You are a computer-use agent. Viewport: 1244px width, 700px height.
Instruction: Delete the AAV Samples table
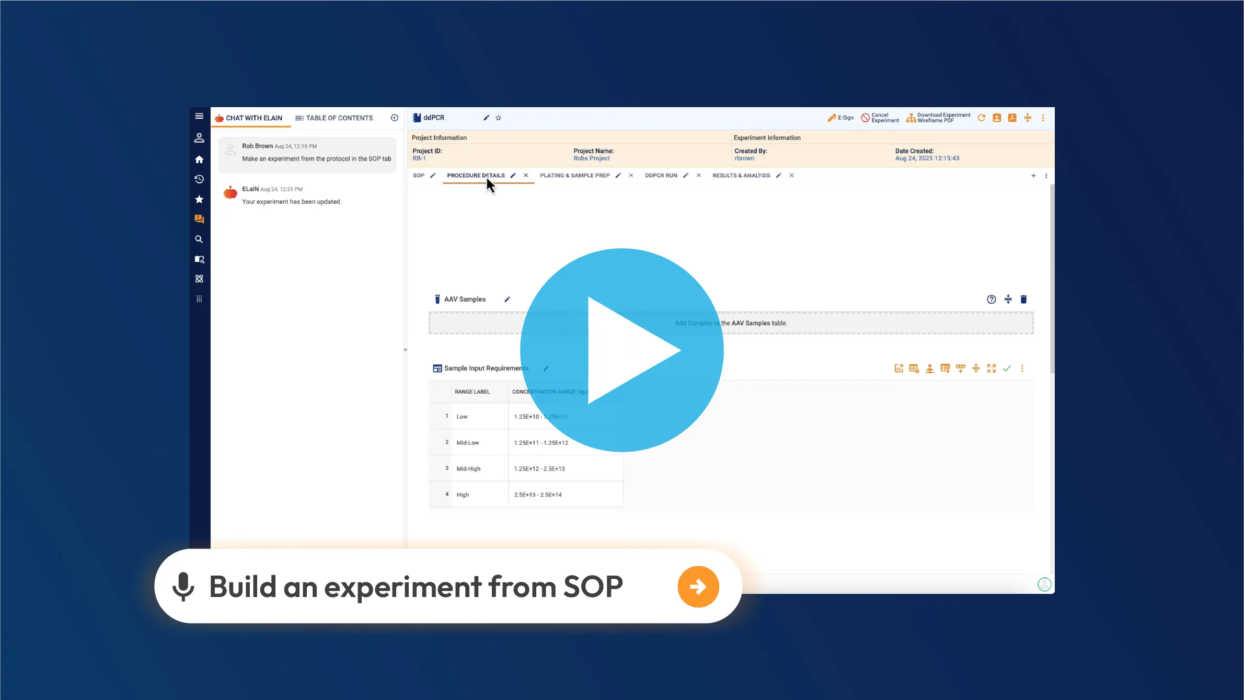pos(1023,299)
